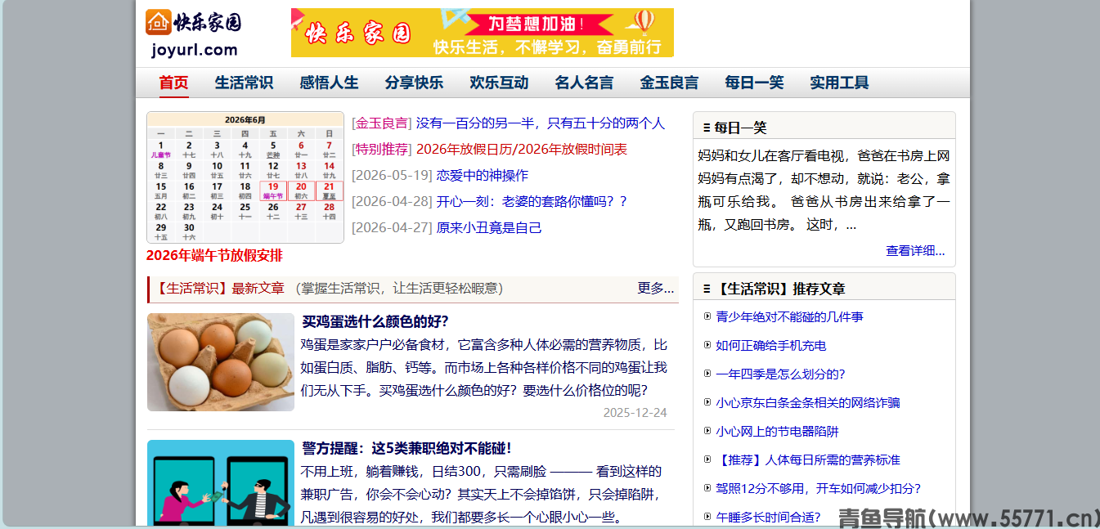Open 恋爱中的神操作 article

tap(483, 176)
